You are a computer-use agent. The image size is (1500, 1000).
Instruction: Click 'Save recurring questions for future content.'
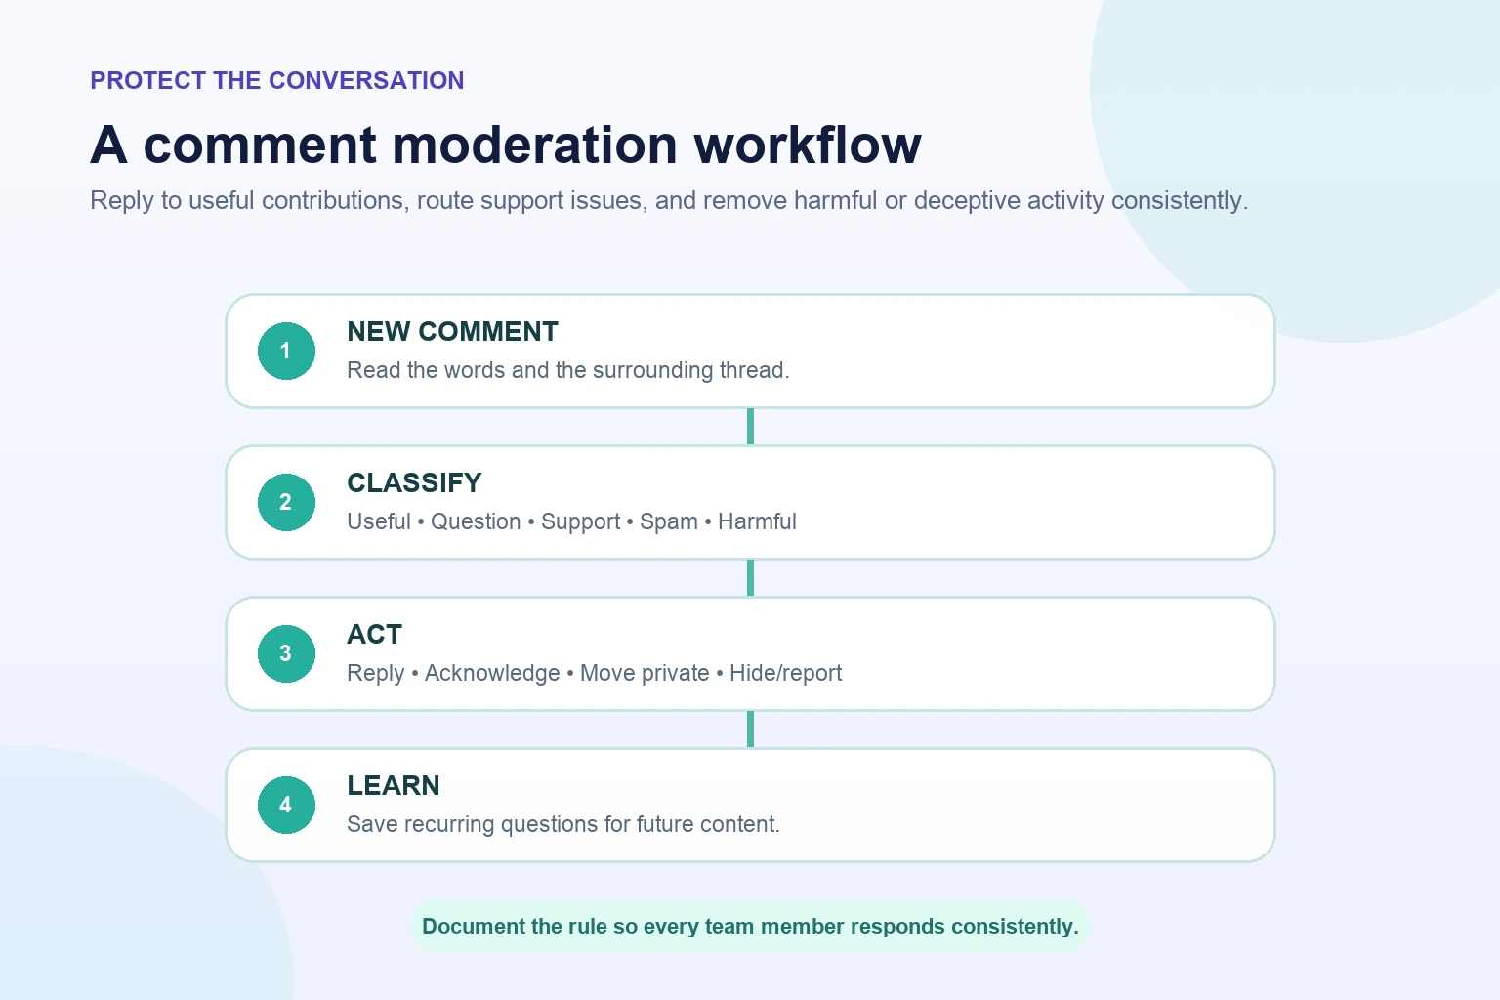point(563,824)
